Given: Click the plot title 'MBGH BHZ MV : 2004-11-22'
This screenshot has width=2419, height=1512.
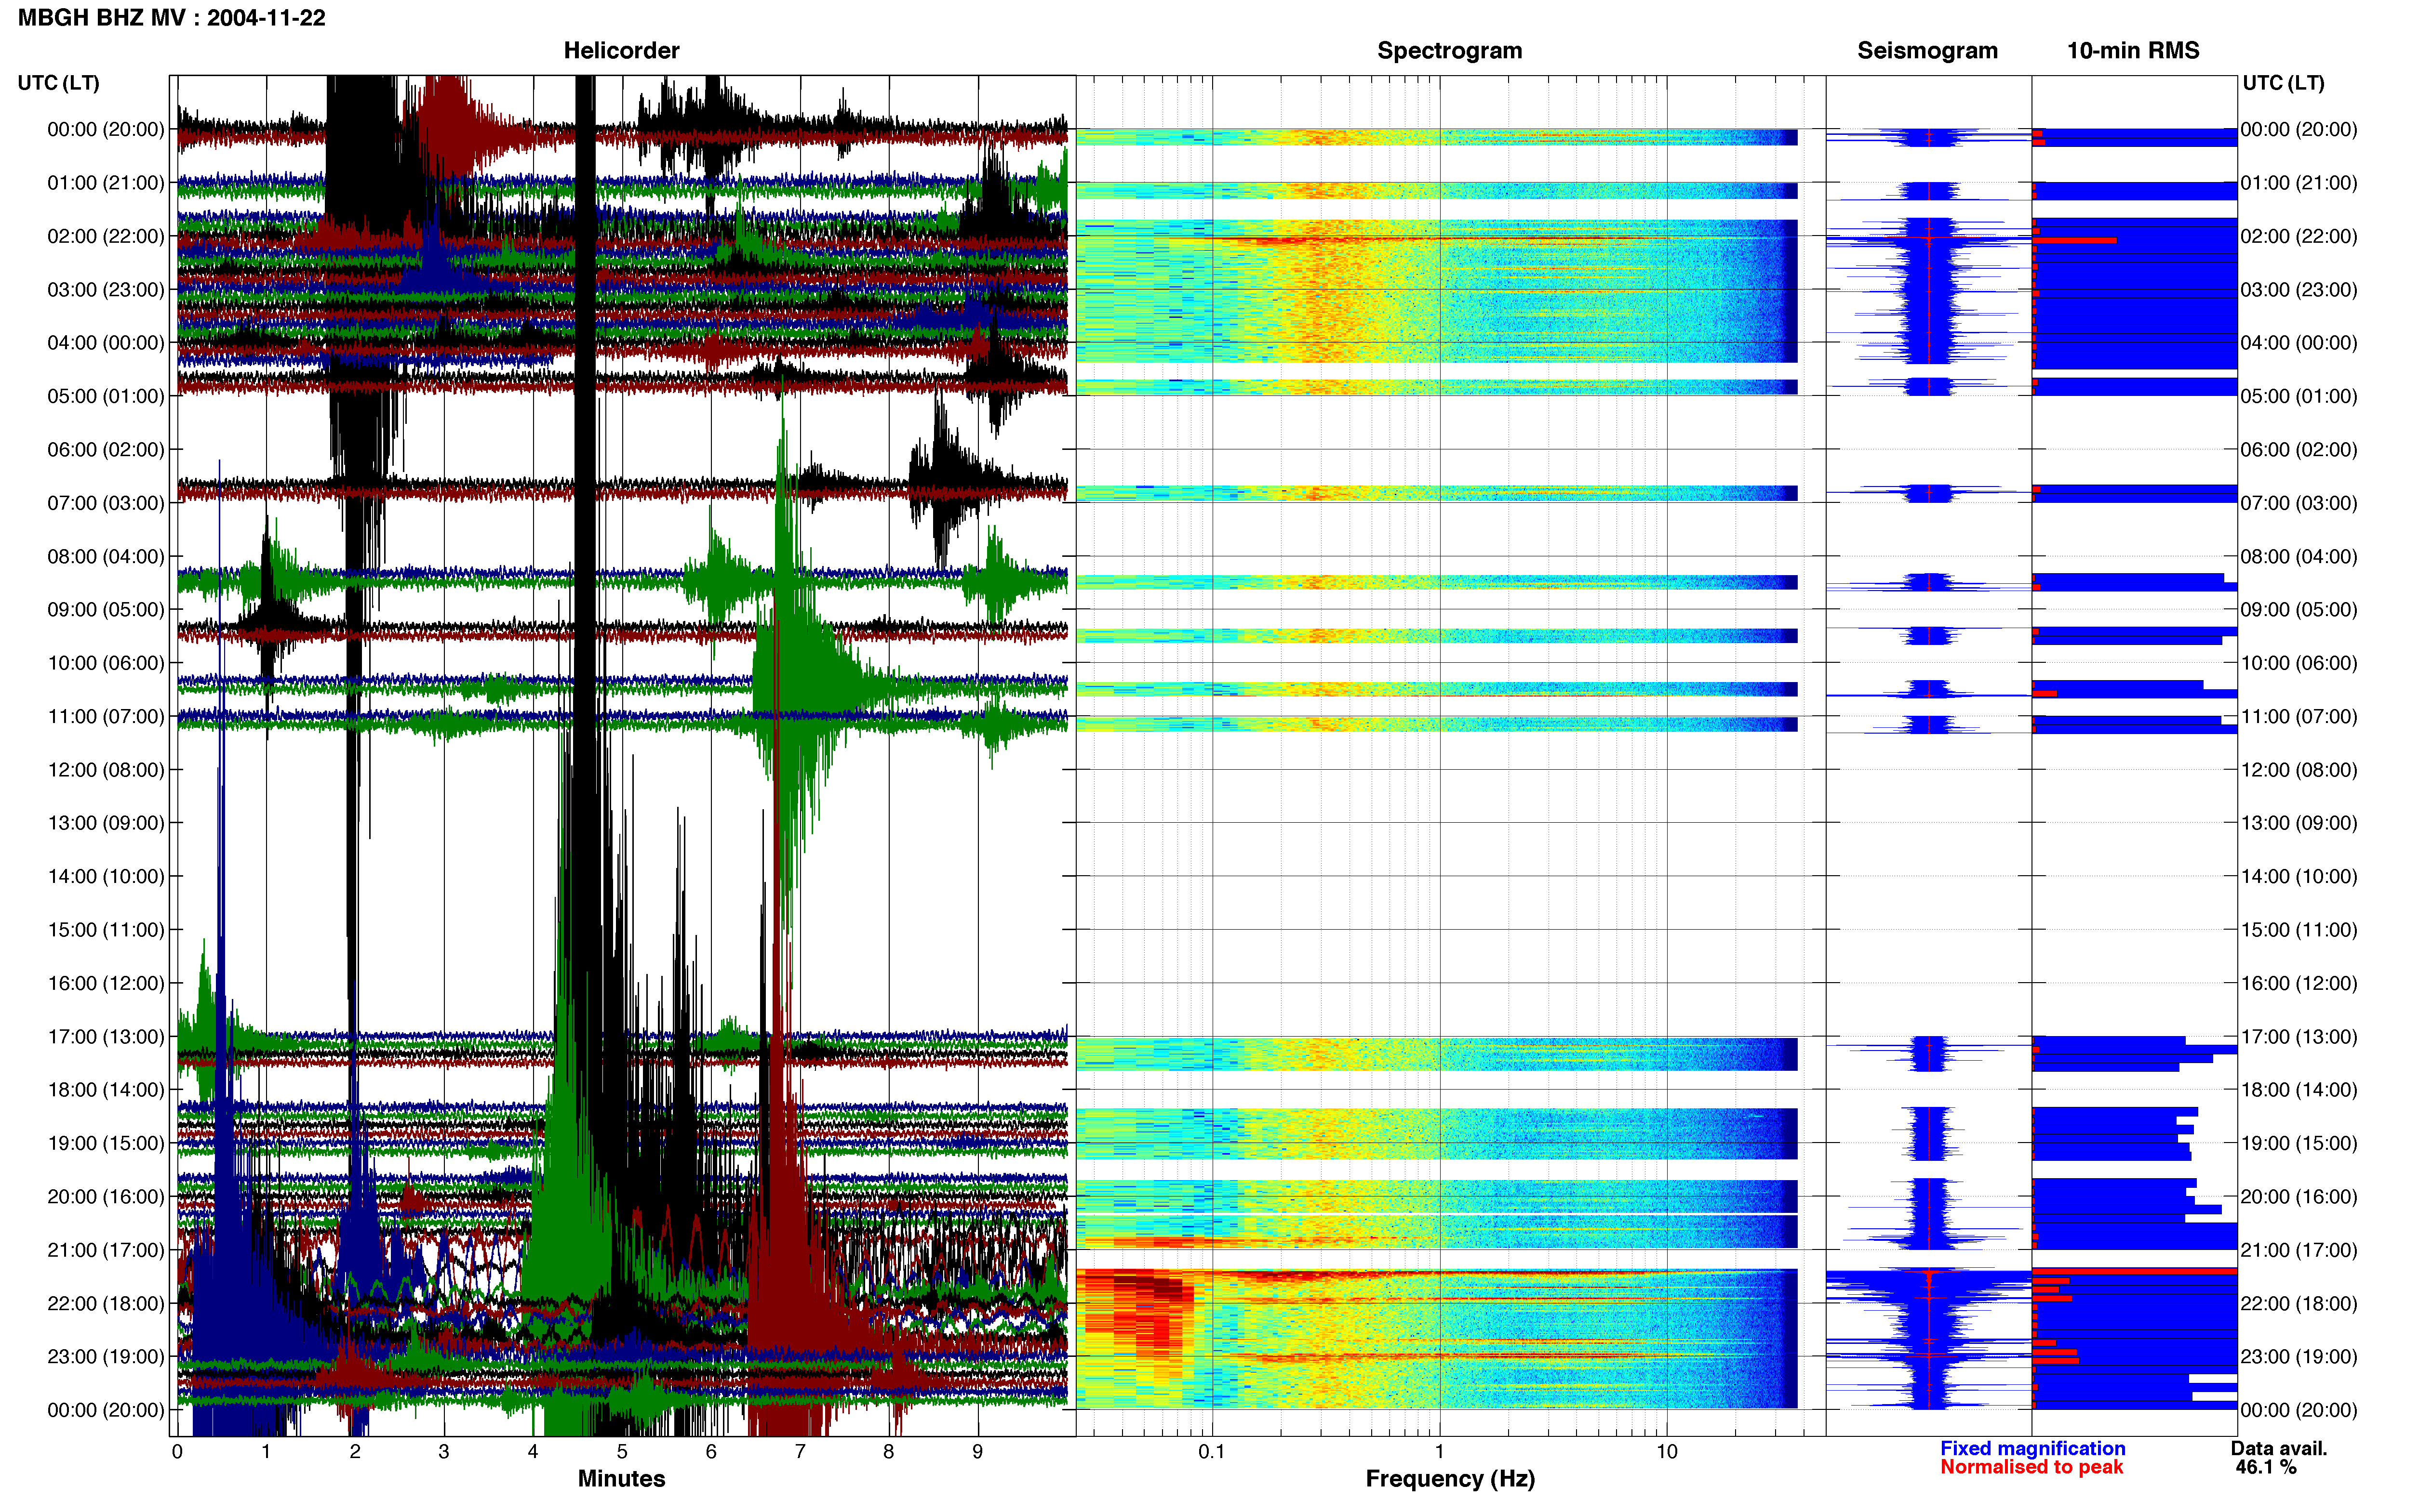Looking at the screenshot, I should click(x=171, y=18).
